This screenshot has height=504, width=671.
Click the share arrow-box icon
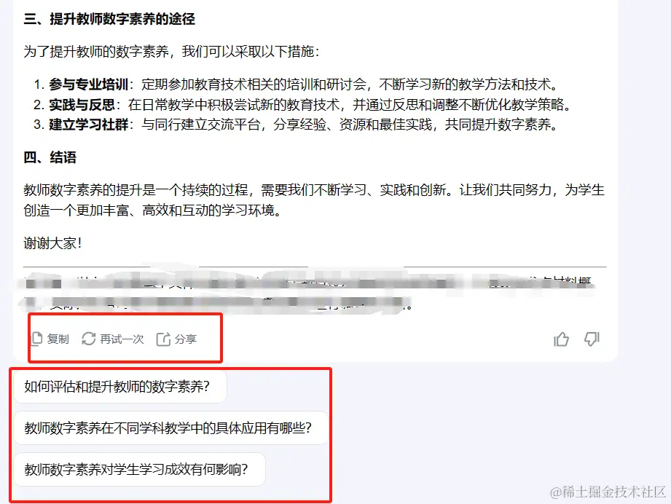click(x=163, y=339)
